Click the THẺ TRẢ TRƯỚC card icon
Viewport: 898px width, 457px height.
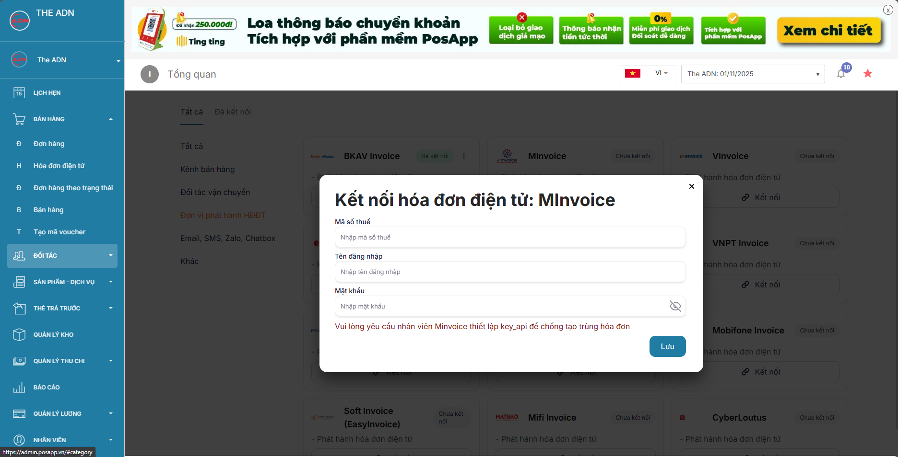click(x=19, y=308)
